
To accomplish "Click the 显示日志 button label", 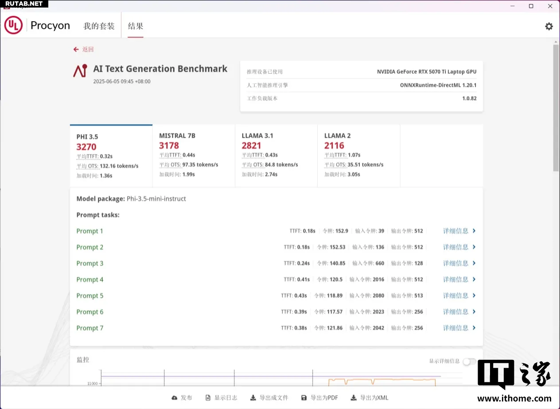I will point(226,398).
